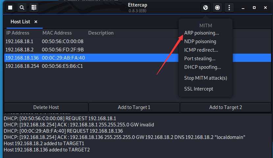Viewport: 273px width, 158px height.
Task: Choose SSL Intercept menu item
Action: coord(199,89)
